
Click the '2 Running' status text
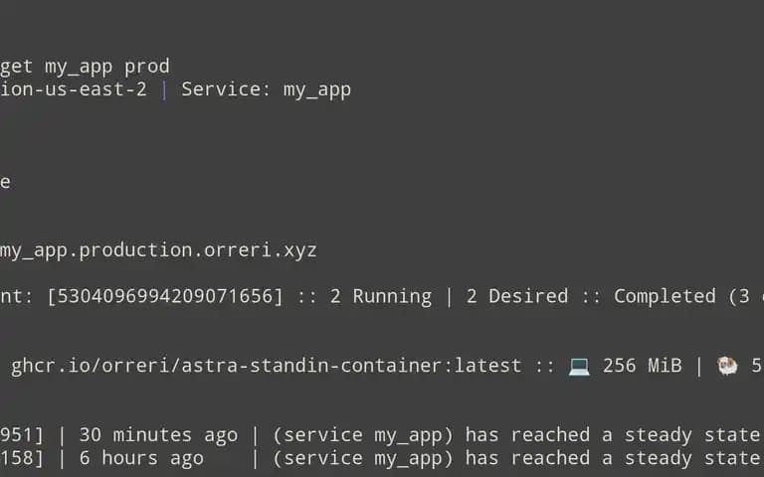coord(381,296)
